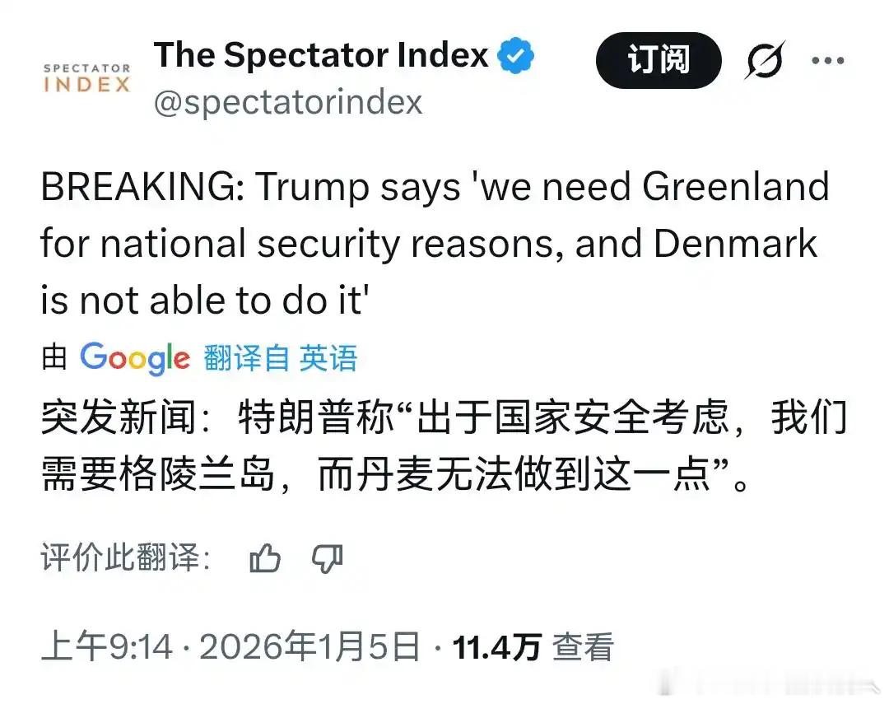Click the Google logo
The height and width of the screenshot is (704, 889).
pyautogui.click(x=135, y=358)
